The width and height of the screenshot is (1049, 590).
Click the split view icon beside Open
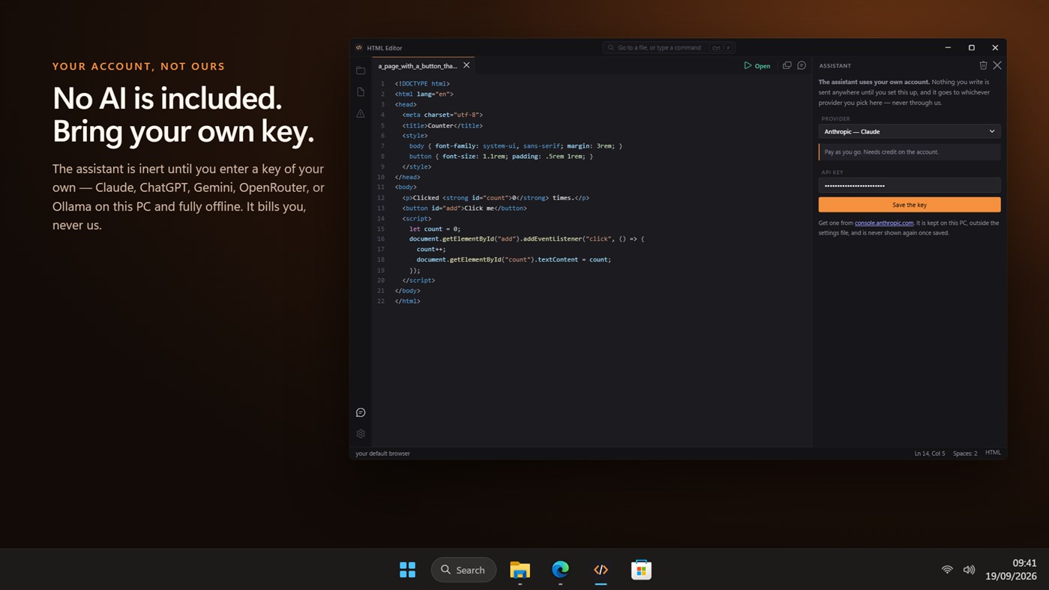787,66
